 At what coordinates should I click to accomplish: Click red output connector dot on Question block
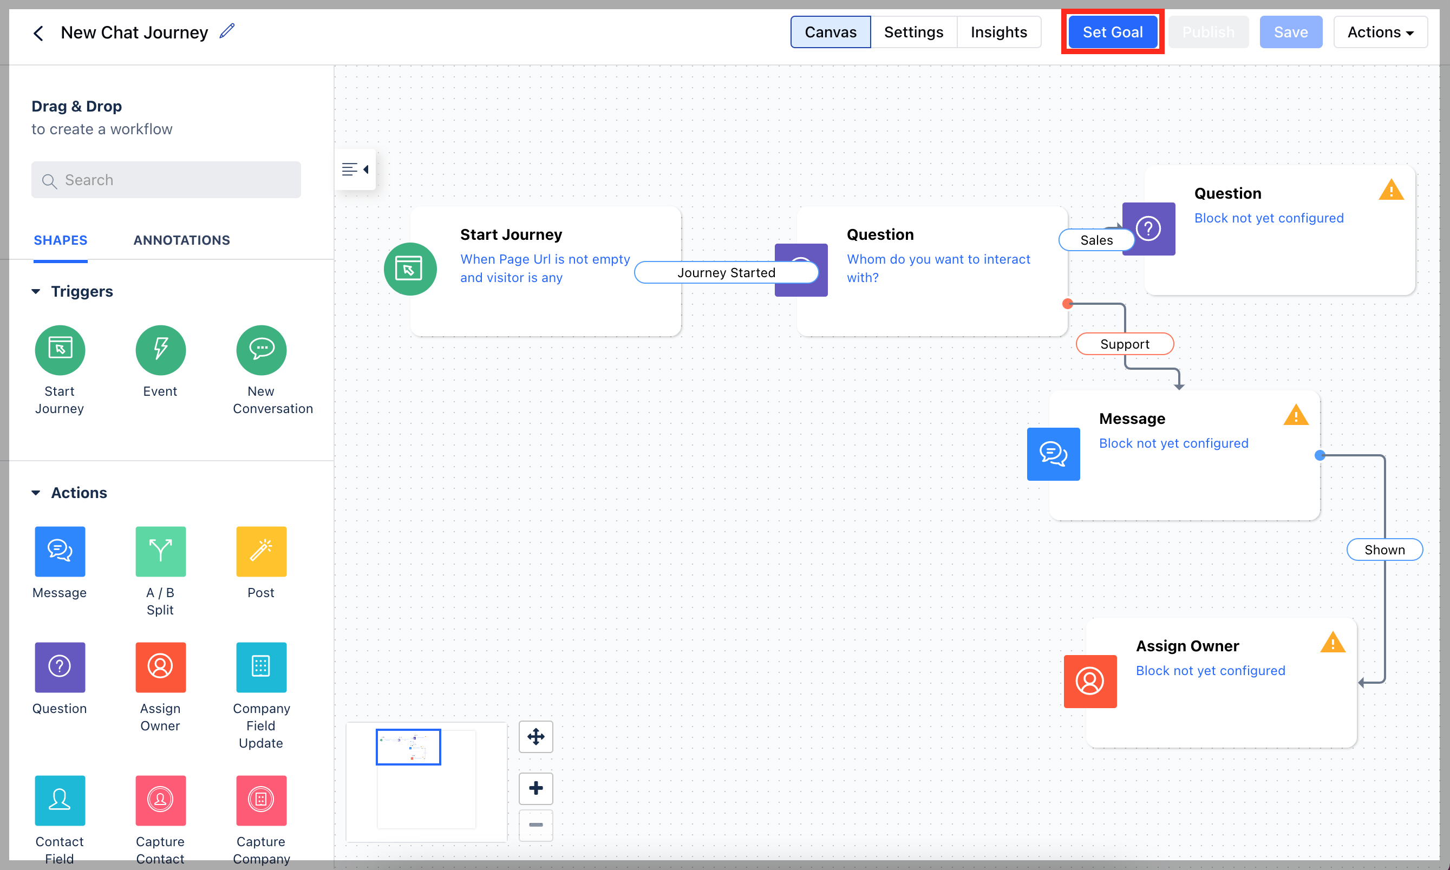1068,304
